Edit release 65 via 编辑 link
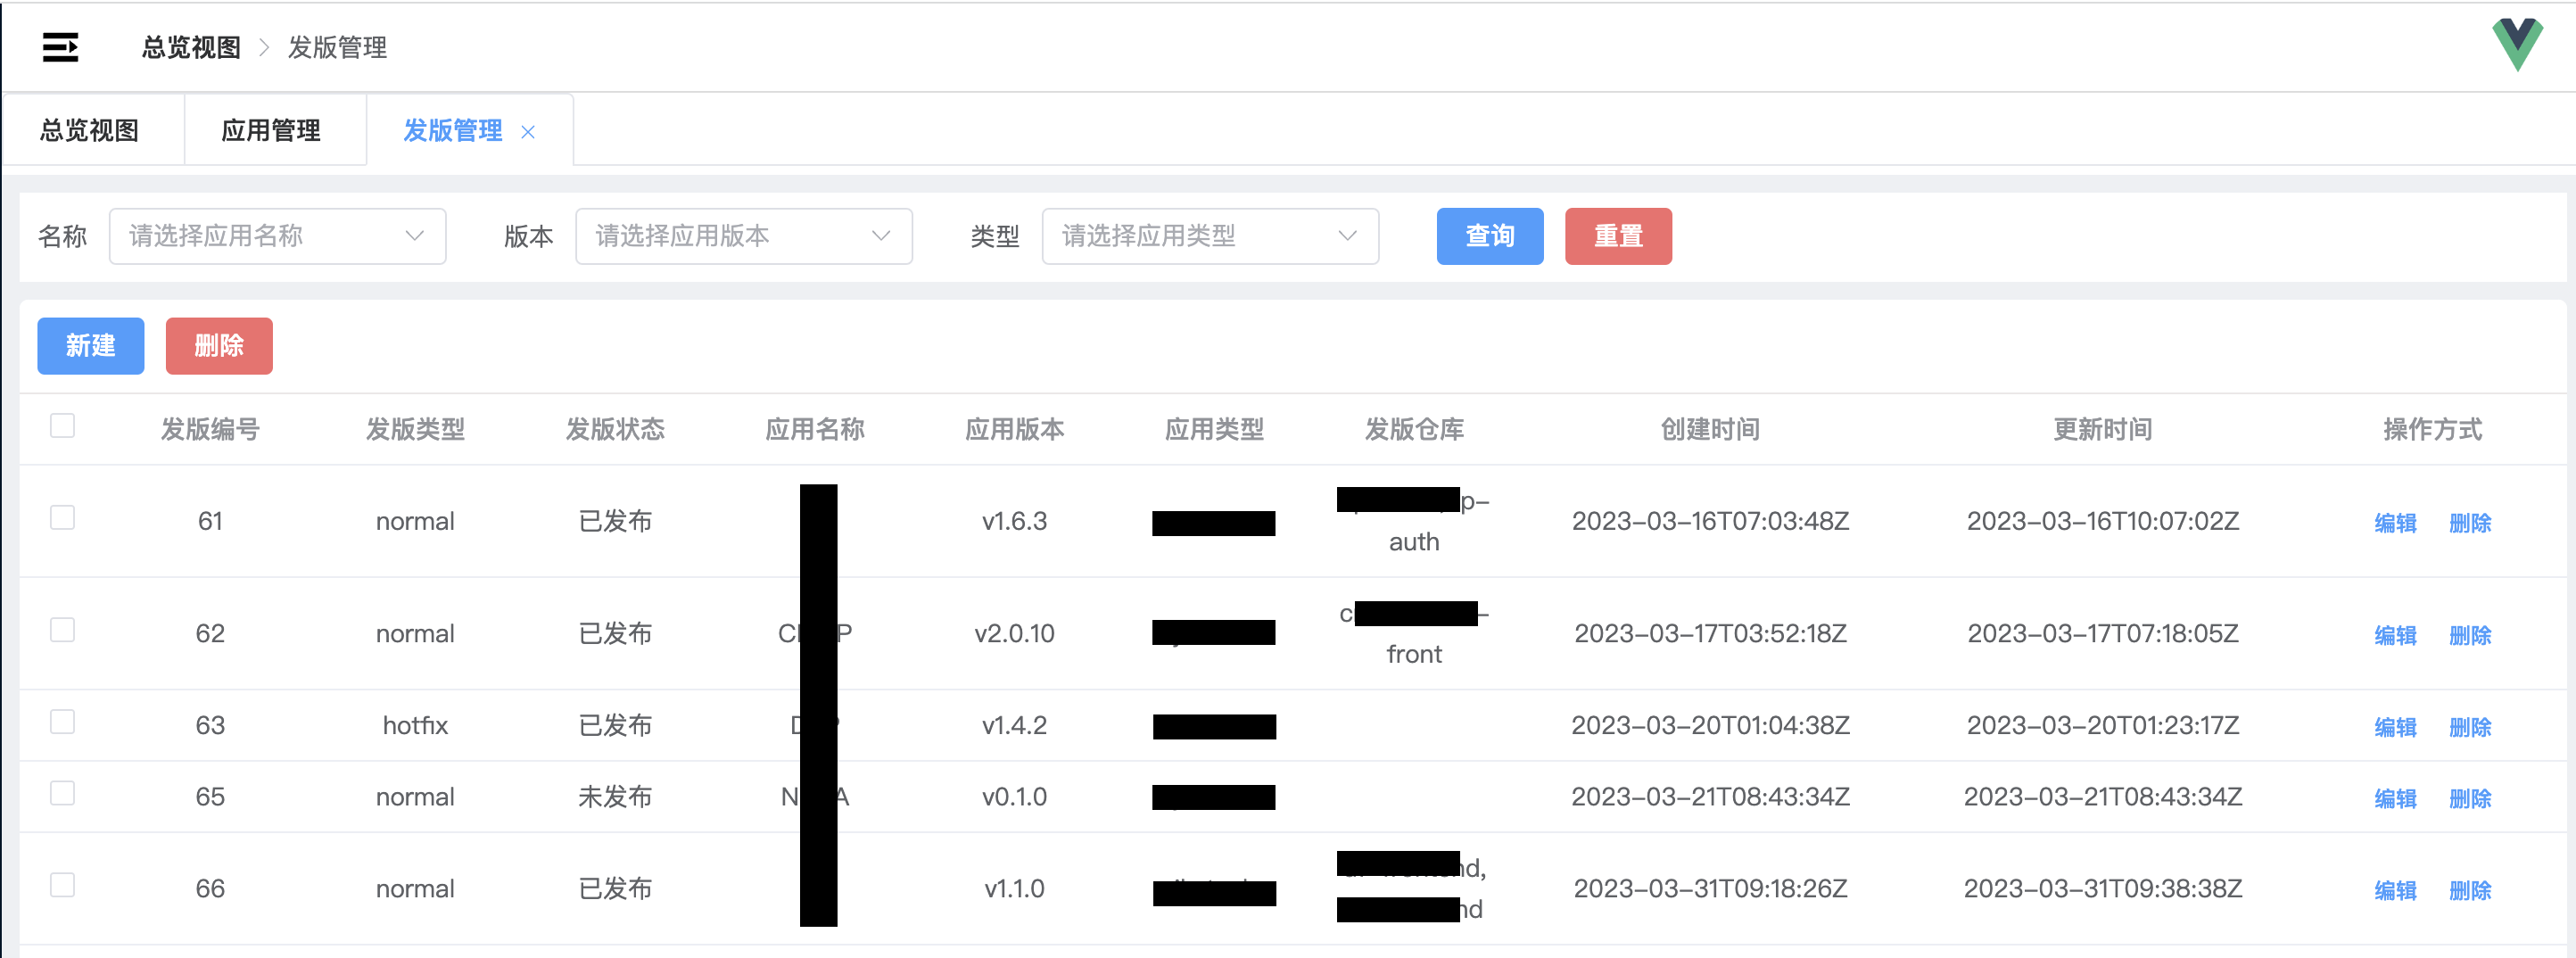This screenshot has width=2576, height=958. pyautogui.click(x=2395, y=798)
